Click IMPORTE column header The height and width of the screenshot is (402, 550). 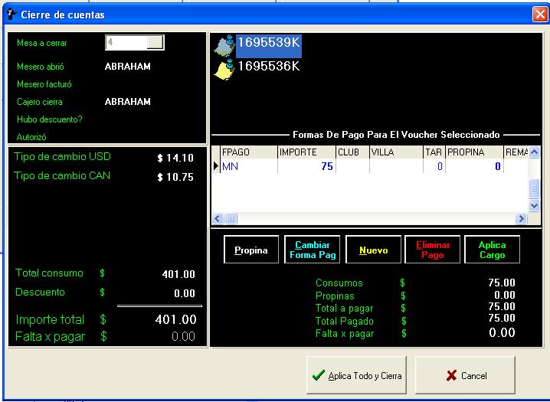306,152
